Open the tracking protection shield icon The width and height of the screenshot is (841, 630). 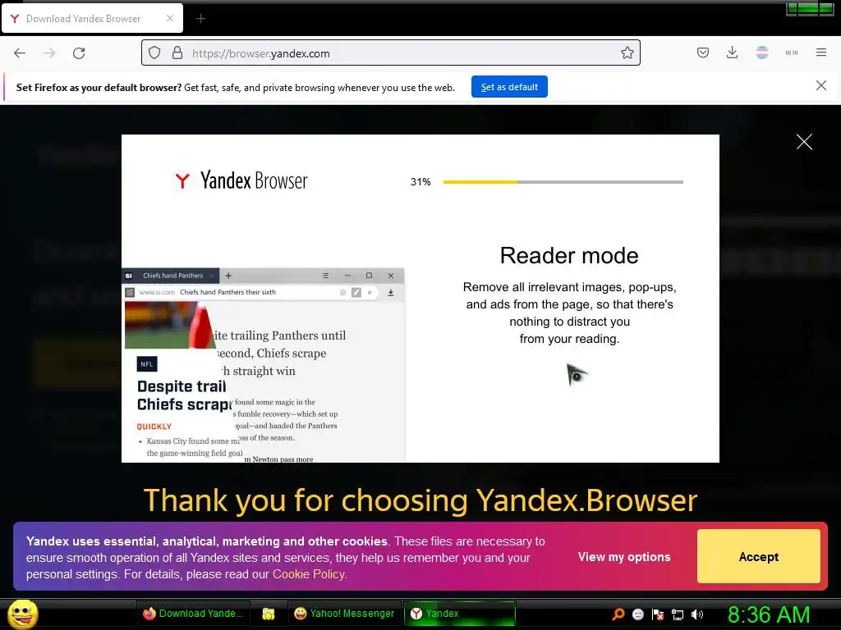[154, 53]
